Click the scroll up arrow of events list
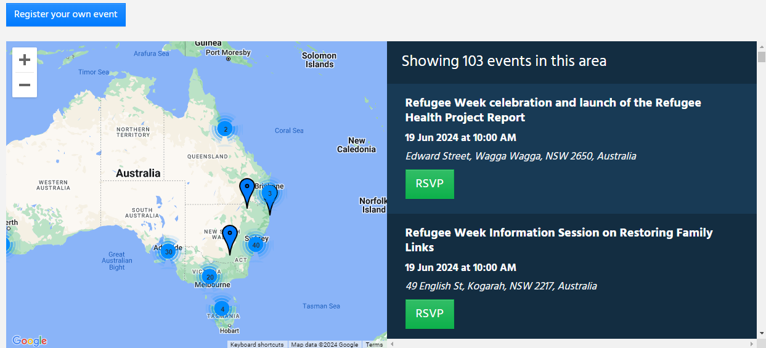The height and width of the screenshot is (348, 766). 761,46
